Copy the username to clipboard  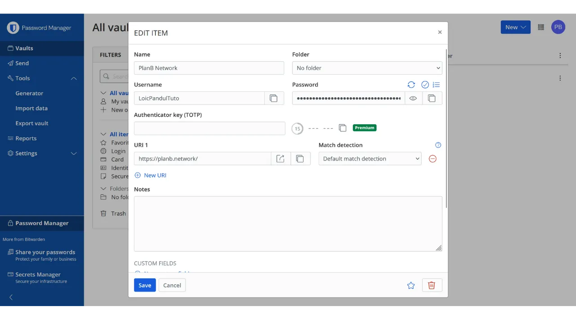tap(274, 98)
